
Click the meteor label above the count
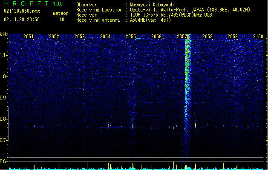tap(61, 13)
